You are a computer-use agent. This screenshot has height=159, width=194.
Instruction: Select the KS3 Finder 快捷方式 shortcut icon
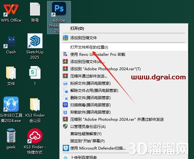(x=35, y=136)
